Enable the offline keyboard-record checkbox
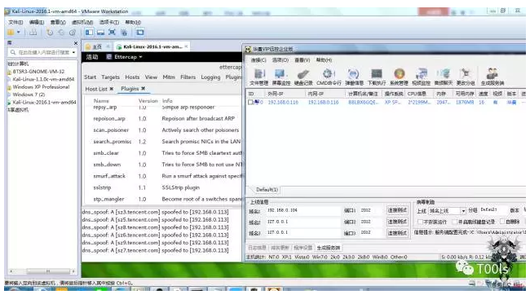This screenshot has width=530, height=299. [455, 222]
